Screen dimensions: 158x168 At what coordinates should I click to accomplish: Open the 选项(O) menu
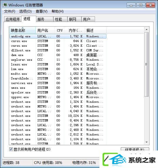26,11
